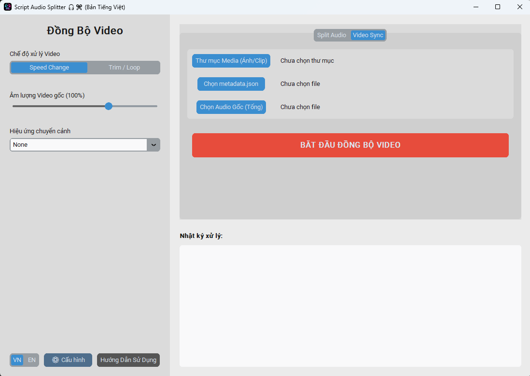Expand the transition effect dropdown arrow
The image size is (530, 376).
point(153,145)
